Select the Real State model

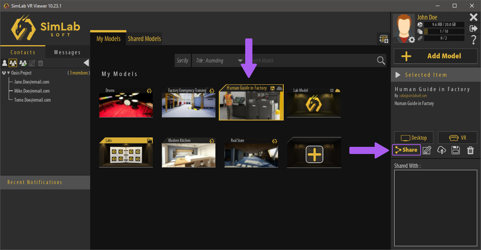251,152
